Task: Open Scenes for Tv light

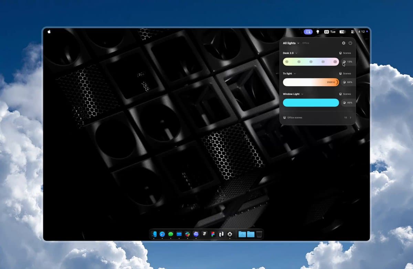Action: click(x=345, y=73)
